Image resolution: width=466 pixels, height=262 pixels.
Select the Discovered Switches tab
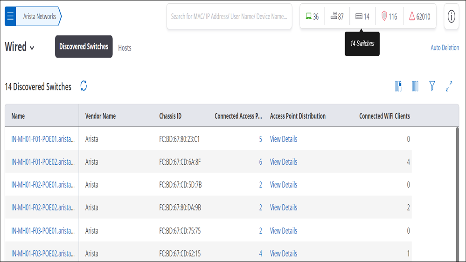84,47
